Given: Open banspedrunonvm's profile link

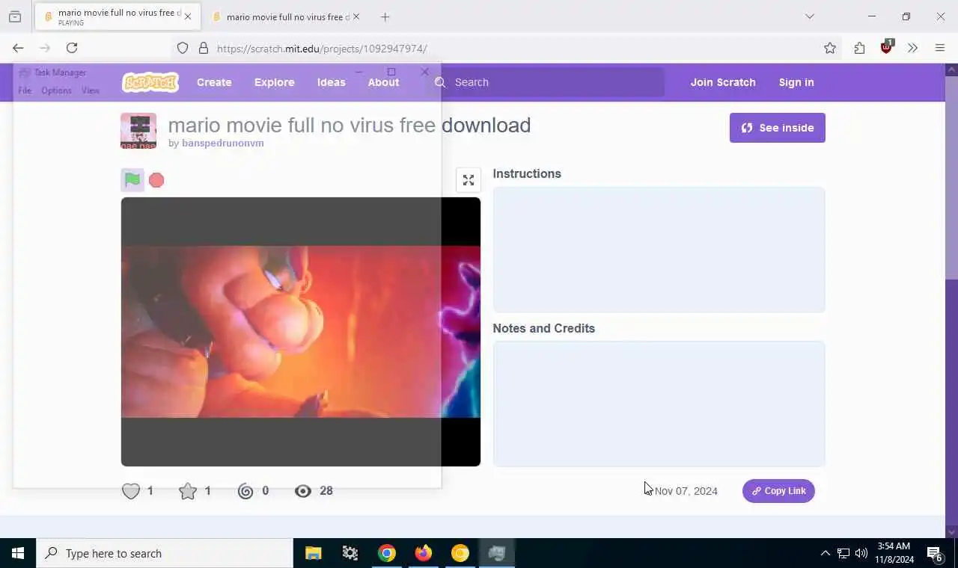Looking at the screenshot, I should [x=222, y=143].
